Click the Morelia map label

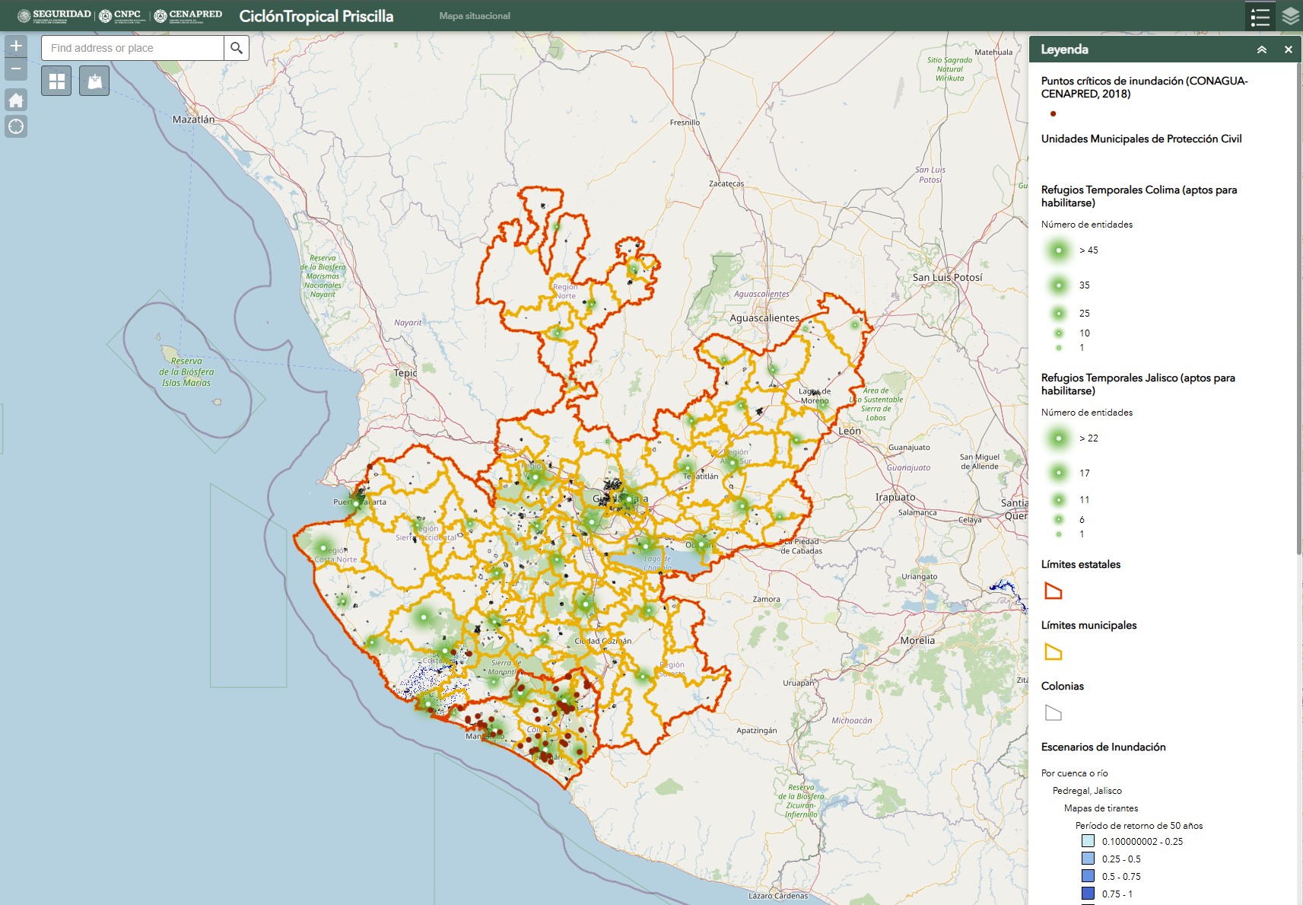[917, 640]
